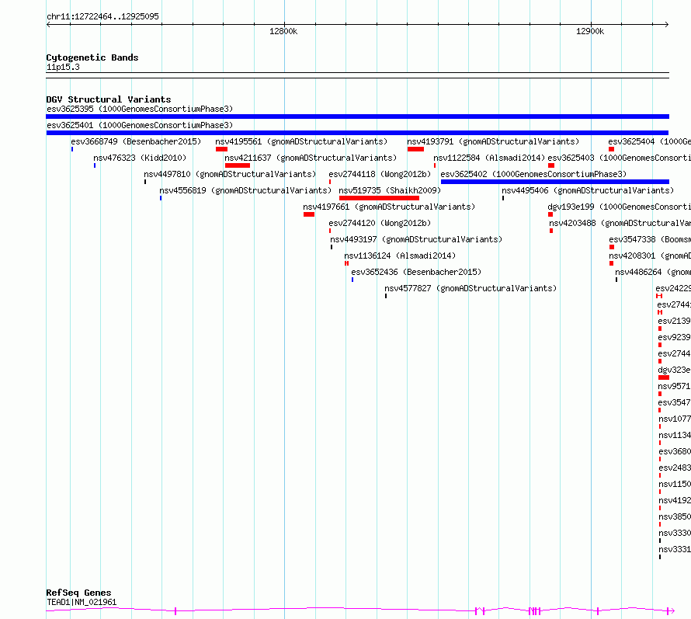Open esv2744118 (Wong2012b) variant
691x619 pixels.
click(x=380, y=174)
